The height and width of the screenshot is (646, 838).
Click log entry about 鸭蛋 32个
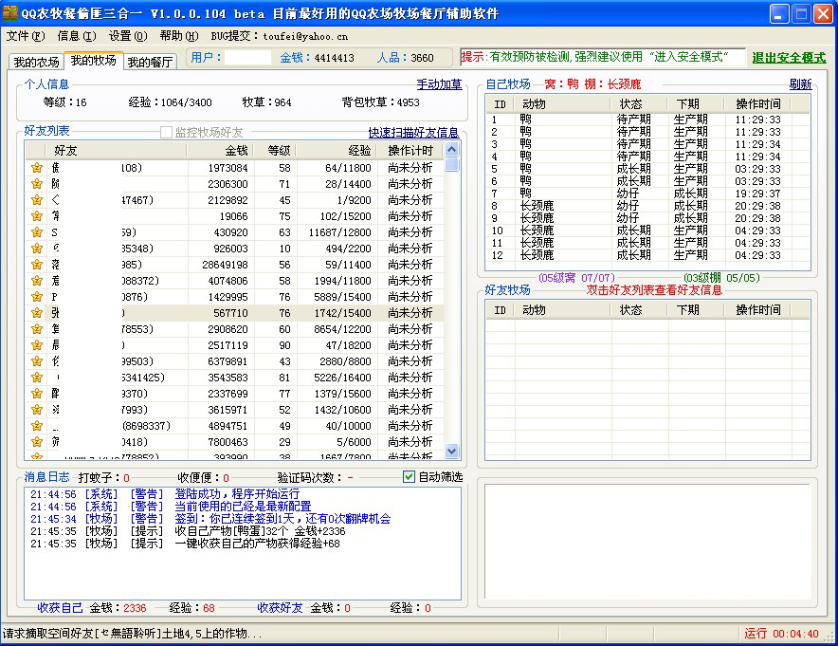pyautogui.click(x=188, y=531)
